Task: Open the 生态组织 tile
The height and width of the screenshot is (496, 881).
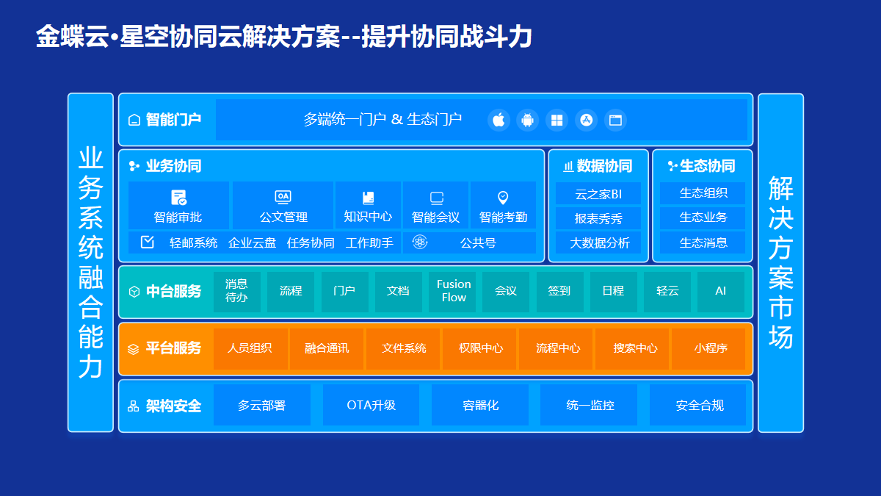Action: click(703, 193)
